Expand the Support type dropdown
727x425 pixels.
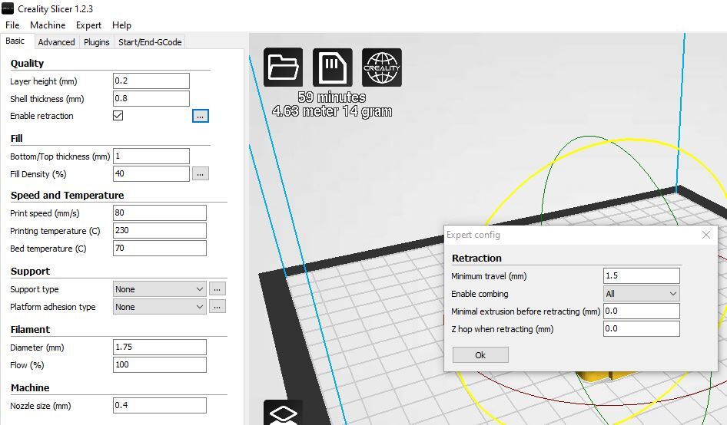160,289
